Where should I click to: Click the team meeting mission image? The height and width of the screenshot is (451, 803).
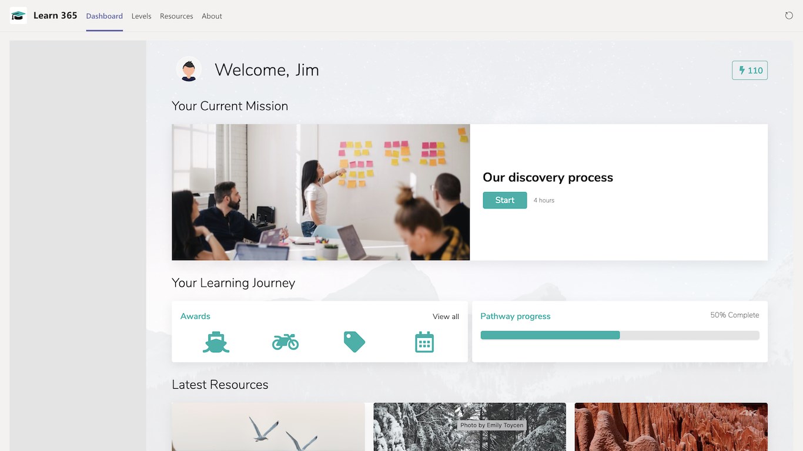click(x=321, y=192)
